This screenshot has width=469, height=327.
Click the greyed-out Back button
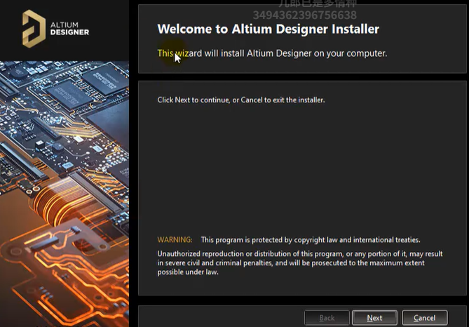tap(327, 318)
